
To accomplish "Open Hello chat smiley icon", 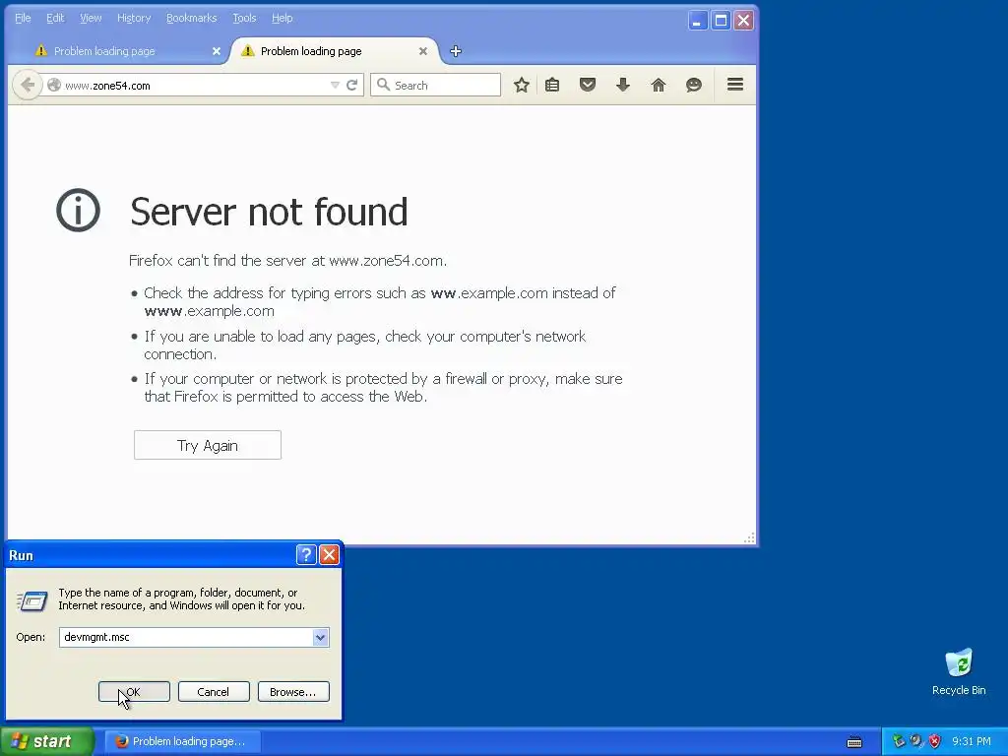I will coord(694,85).
